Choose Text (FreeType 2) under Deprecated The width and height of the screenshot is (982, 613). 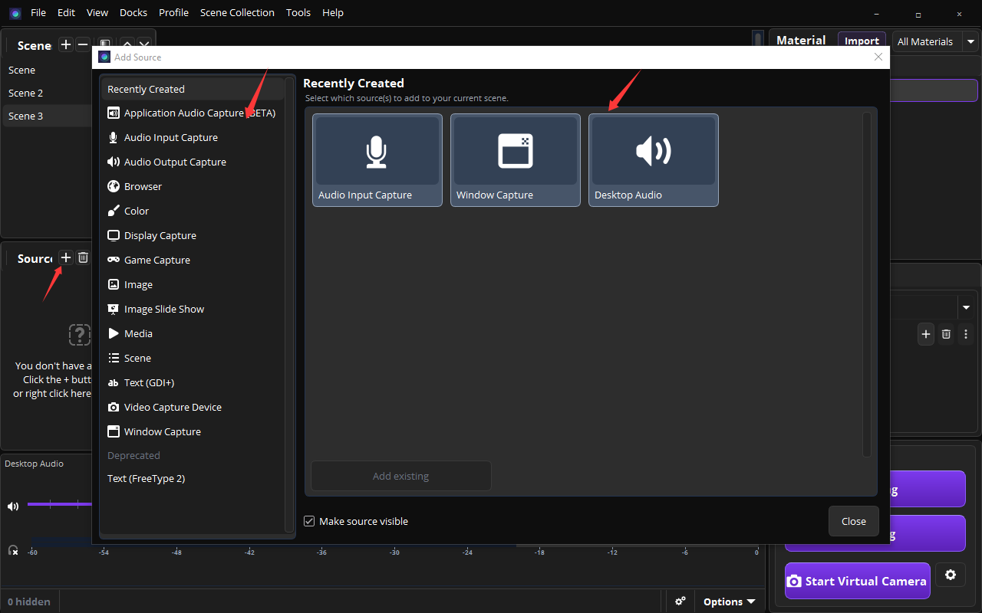point(192,478)
